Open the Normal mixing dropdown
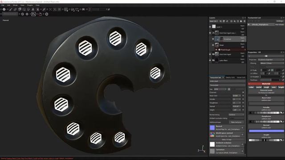The image size is (285, 160). pos(236,115)
